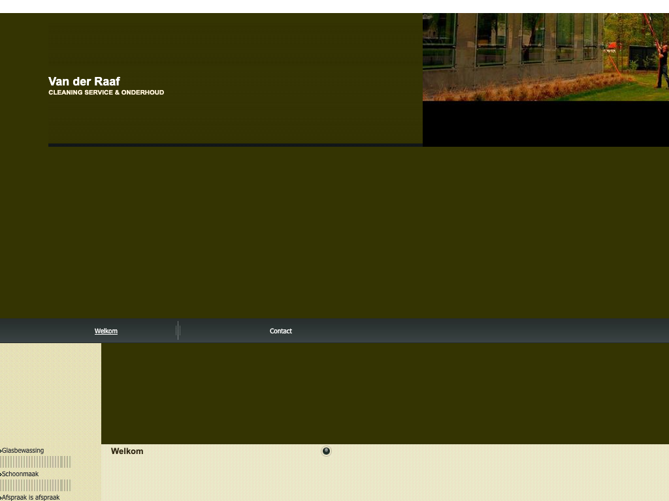Click the round dark bullet icon beside Welkom heading
669x501 pixels.
(326, 451)
